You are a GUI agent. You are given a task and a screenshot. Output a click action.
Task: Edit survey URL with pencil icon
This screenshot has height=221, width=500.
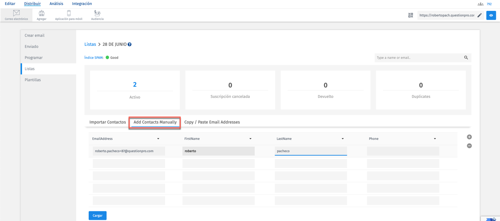click(480, 15)
